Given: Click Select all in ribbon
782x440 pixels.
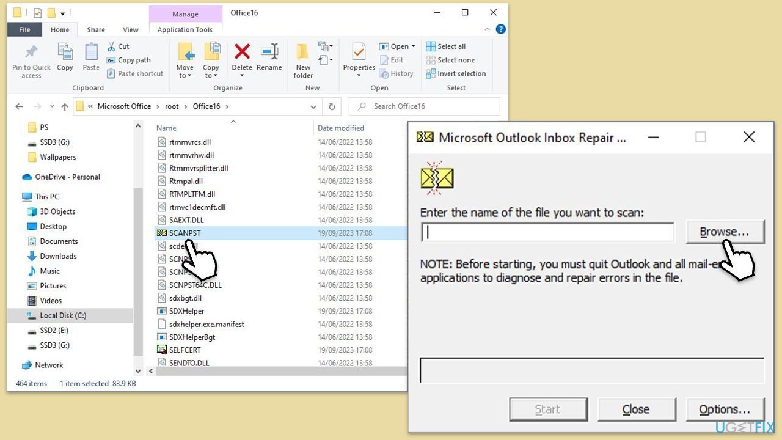Looking at the screenshot, I should pos(446,46).
